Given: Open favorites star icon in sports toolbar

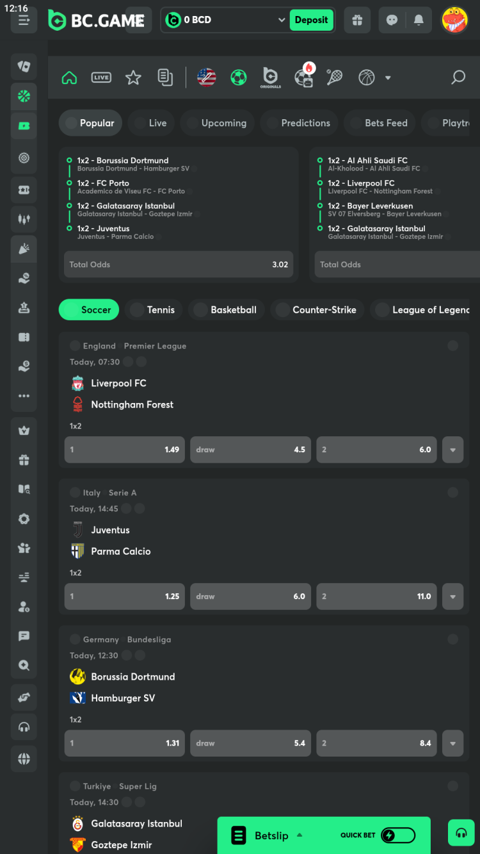Looking at the screenshot, I should (x=133, y=78).
